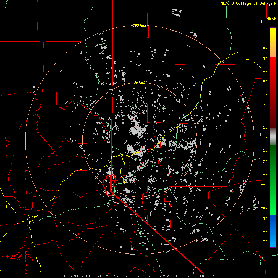Click the 30 value on the velocity scale

[x=265, y=105]
